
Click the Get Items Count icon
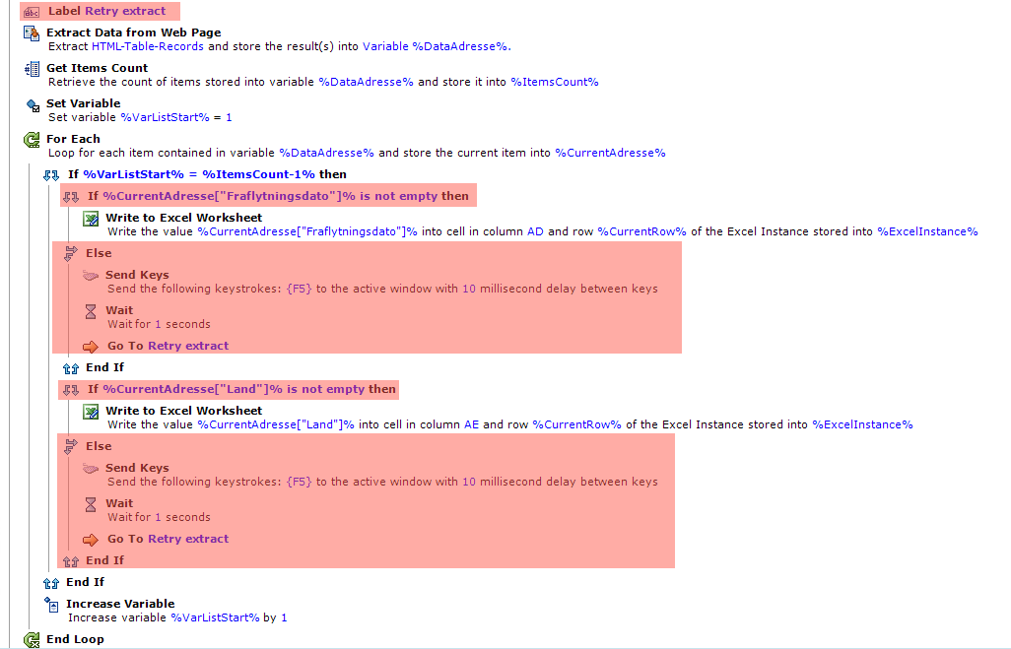(x=32, y=68)
